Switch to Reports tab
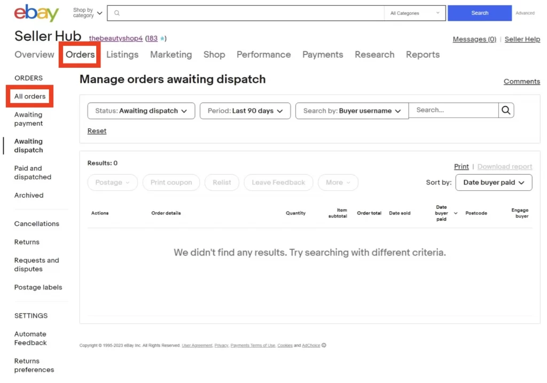This screenshot has height=383, width=547. click(423, 55)
